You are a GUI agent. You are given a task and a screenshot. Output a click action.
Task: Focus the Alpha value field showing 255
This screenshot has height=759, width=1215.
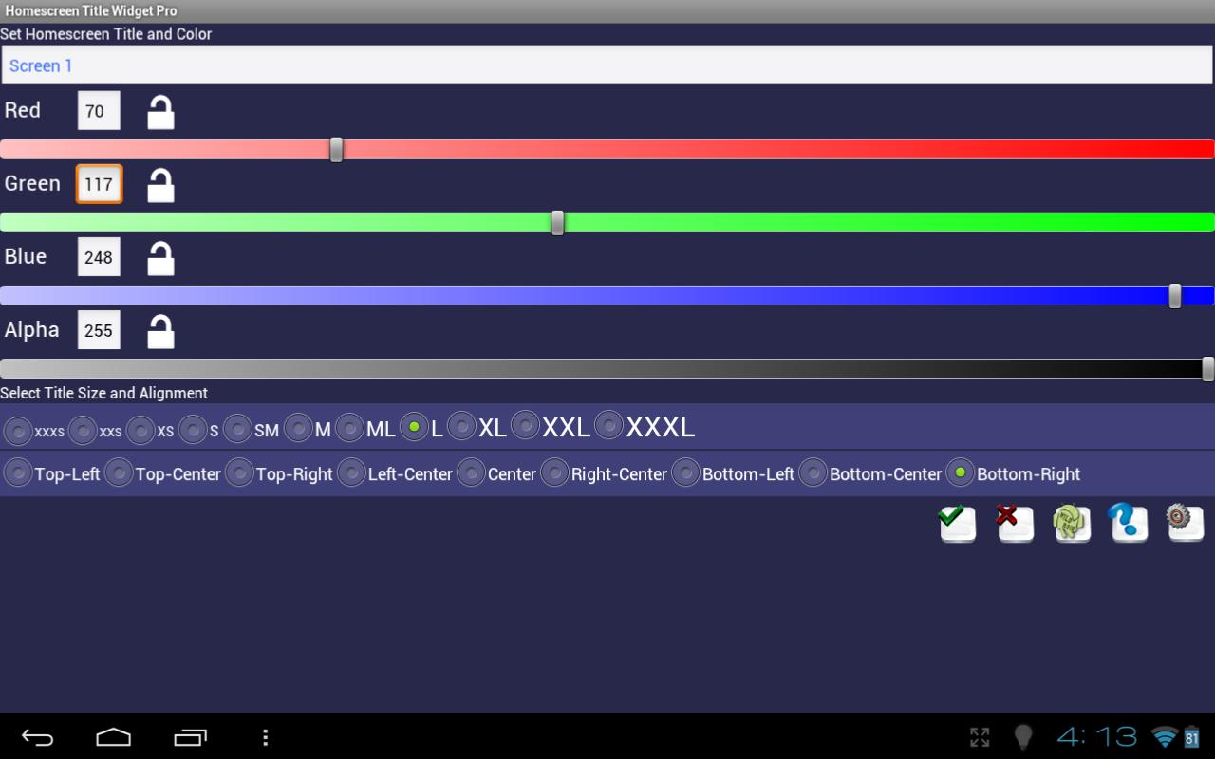[x=99, y=330]
